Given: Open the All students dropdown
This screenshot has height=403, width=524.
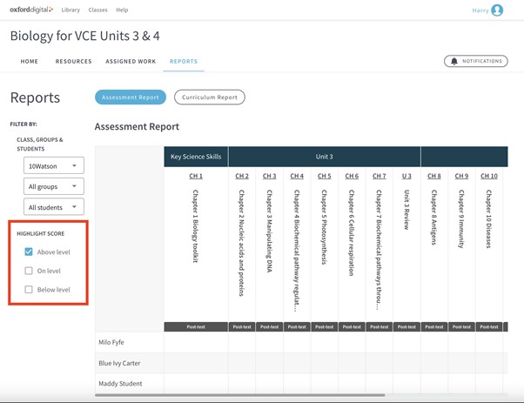Looking at the screenshot, I should click(54, 207).
